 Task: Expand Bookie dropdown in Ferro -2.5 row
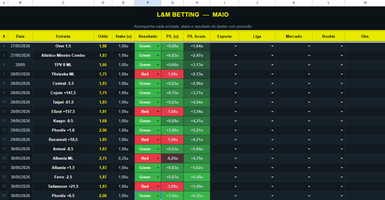point(342,177)
